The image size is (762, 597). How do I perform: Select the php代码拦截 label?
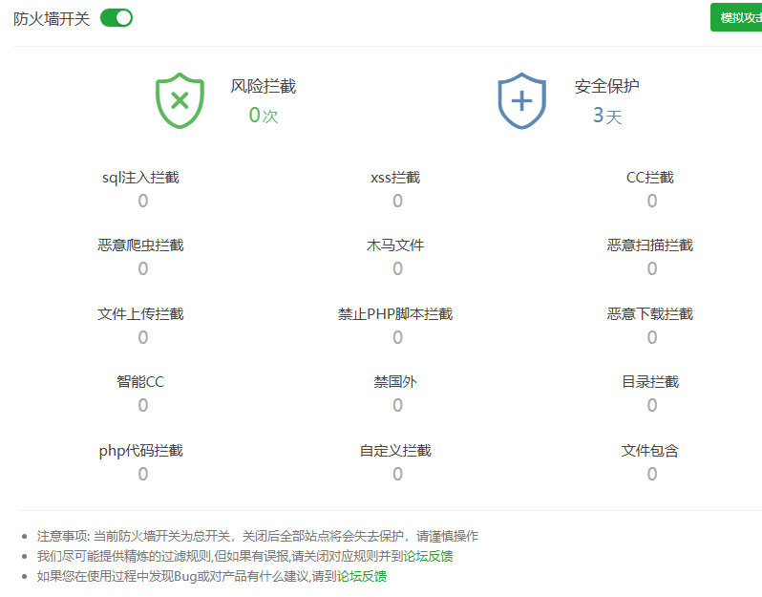[x=141, y=451]
